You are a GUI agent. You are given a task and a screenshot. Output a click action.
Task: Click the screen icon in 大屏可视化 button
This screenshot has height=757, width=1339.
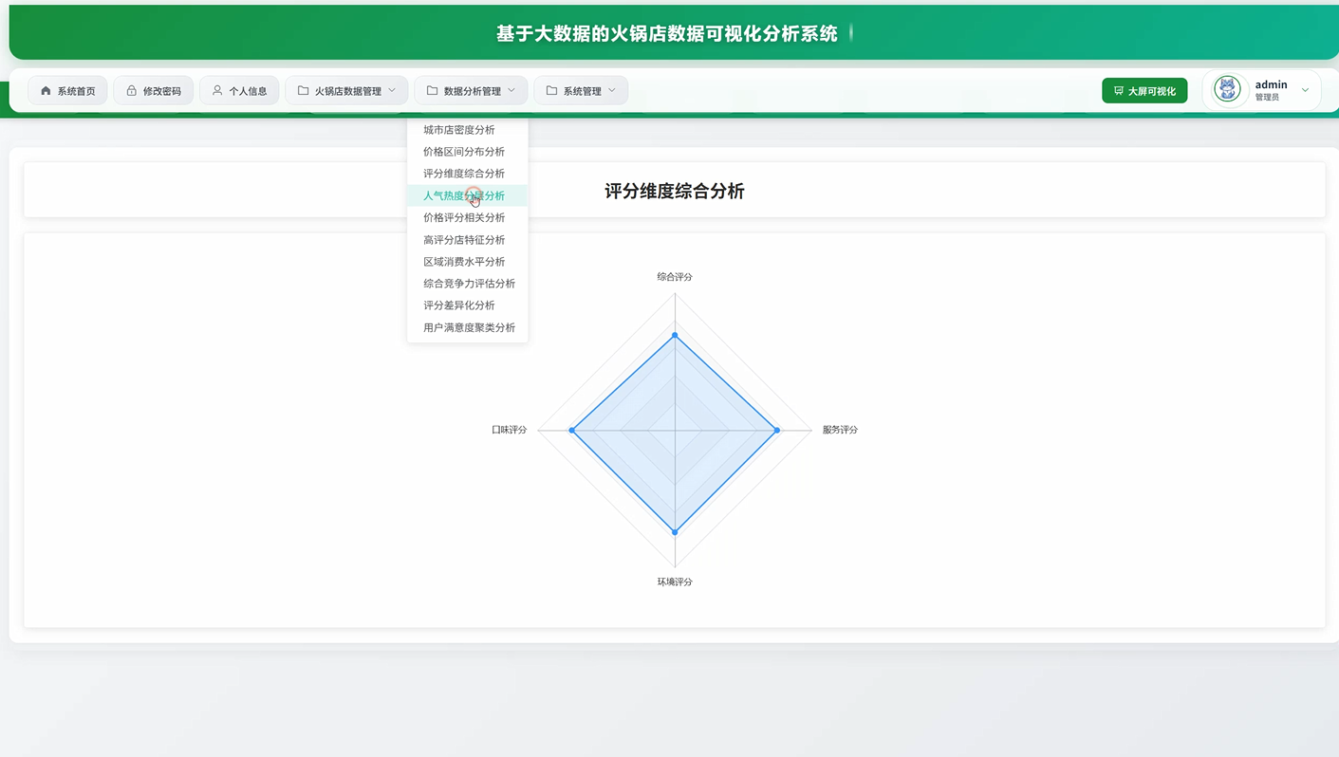[1119, 91]
